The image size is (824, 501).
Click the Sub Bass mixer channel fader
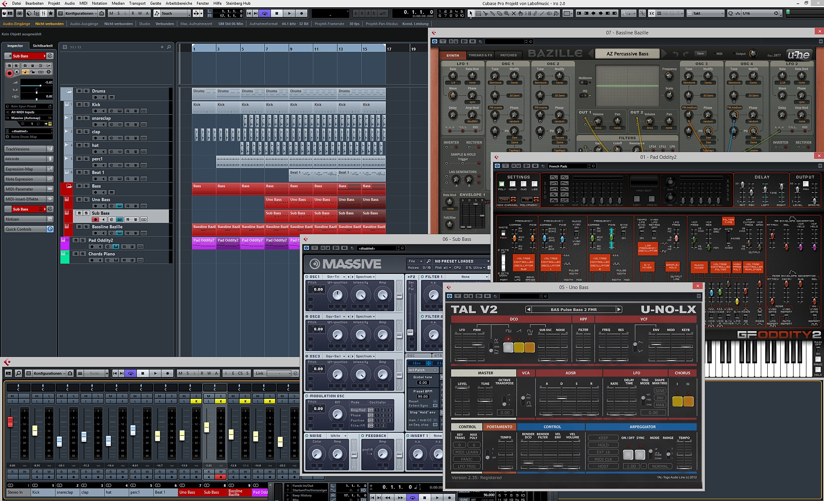tap(206, 427)
